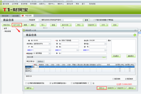This screenshot has height=94, width=141.
Task: Adjust the 保留前 digits stepper
Action: tap(91, 83)
